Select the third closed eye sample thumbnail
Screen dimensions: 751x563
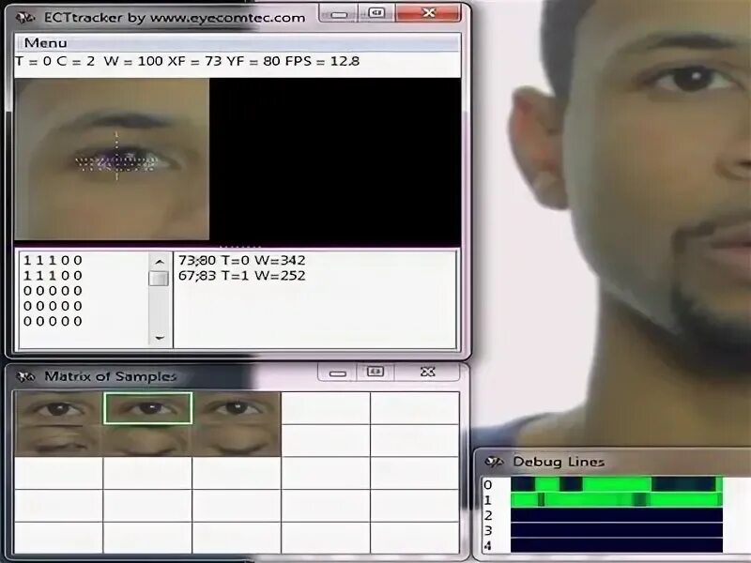click(x=237, y=440)
